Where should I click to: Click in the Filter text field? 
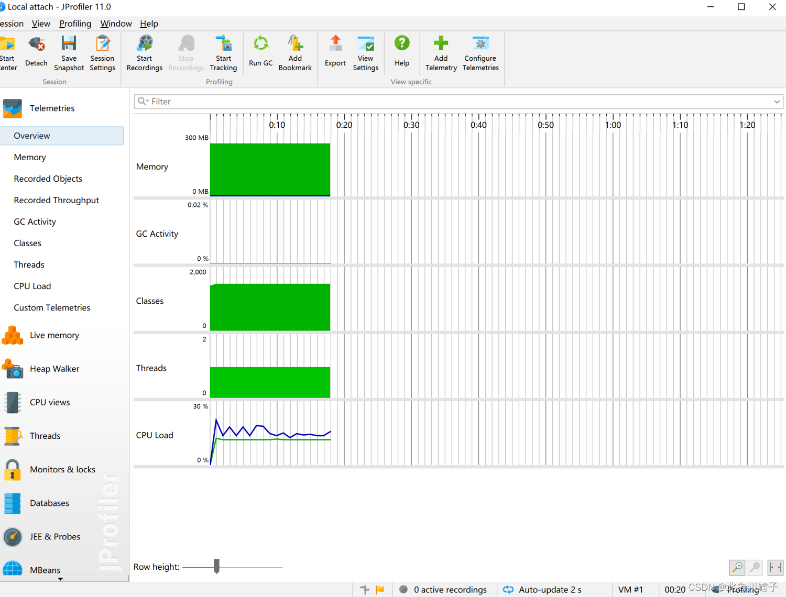[458, 102]
